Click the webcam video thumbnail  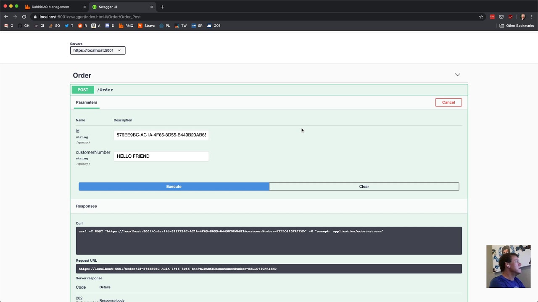(x=509, y=266)
